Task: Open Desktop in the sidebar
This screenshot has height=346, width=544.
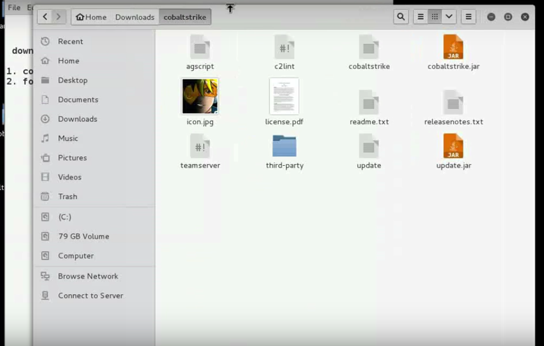Action: click(x=95, y=80)
